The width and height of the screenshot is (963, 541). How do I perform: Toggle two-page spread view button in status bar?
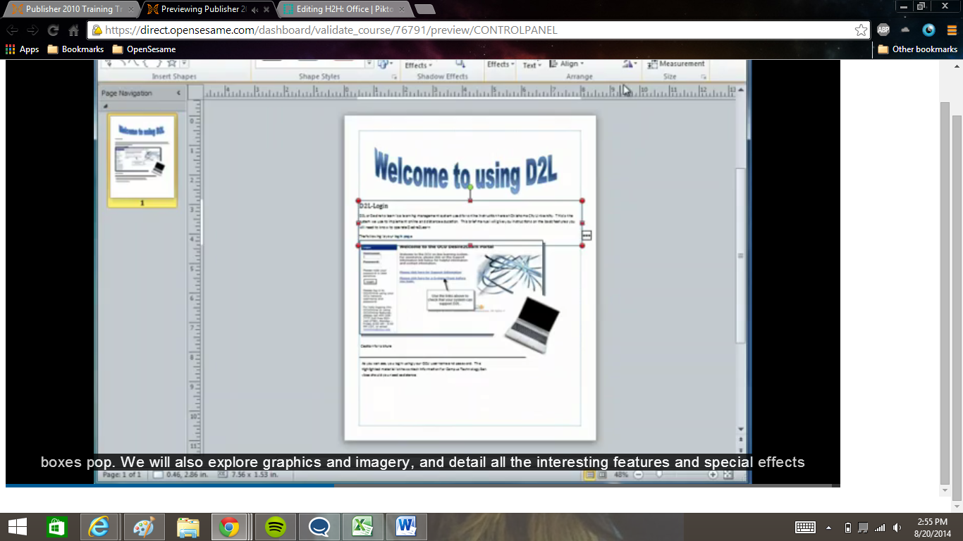click(602, 475)
